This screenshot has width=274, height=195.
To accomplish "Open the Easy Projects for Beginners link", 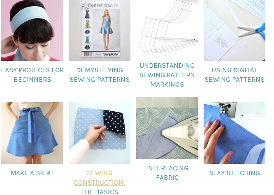I will point(33,75).
